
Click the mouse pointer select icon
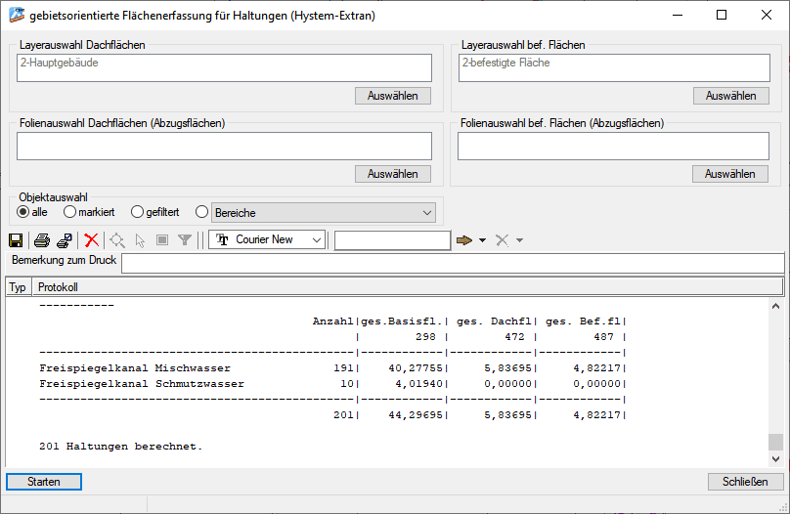pos(141,240)
